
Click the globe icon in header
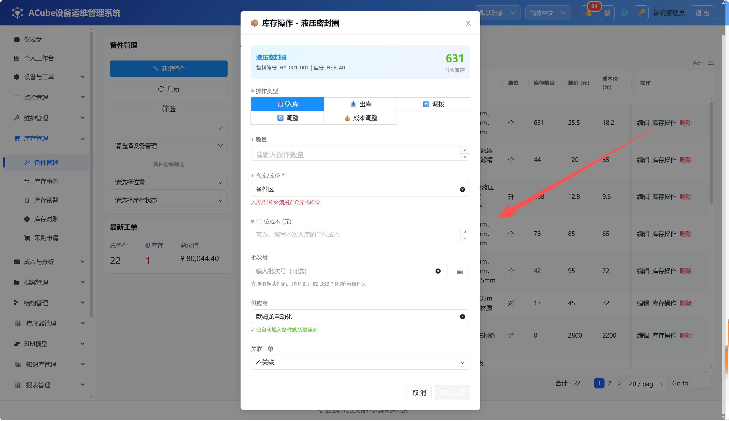click(624, 13)
